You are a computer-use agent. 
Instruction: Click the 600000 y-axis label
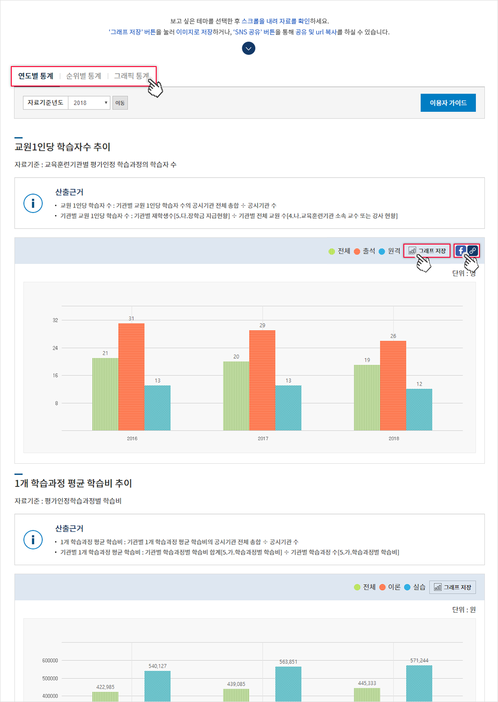pyautogui.click(x=50, y=661)
